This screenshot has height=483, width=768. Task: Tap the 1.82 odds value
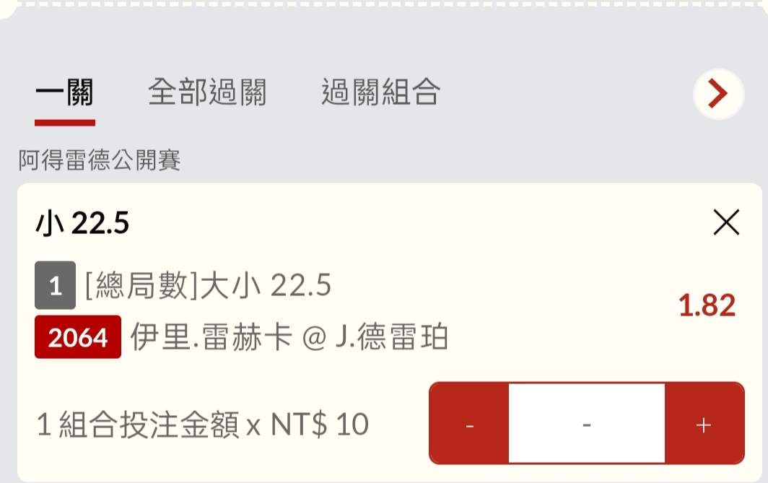click(x=707, y=306)
